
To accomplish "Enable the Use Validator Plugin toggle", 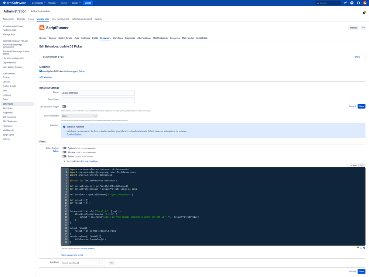I will (64, 106).
